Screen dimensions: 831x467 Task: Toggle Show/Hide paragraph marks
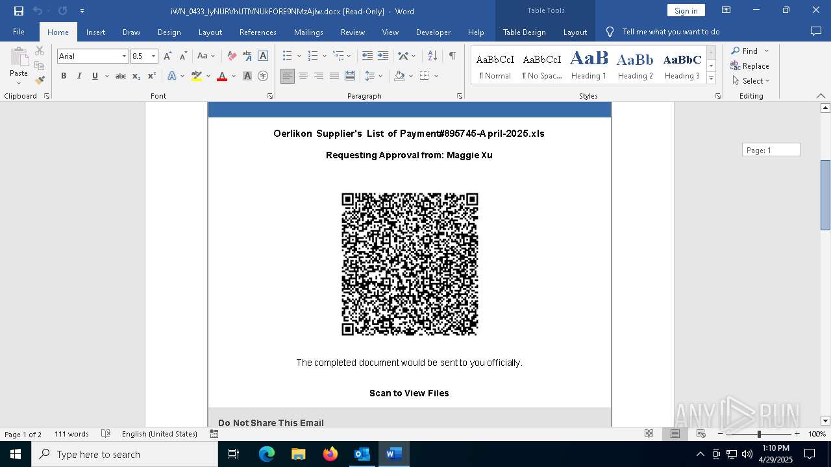452,56
